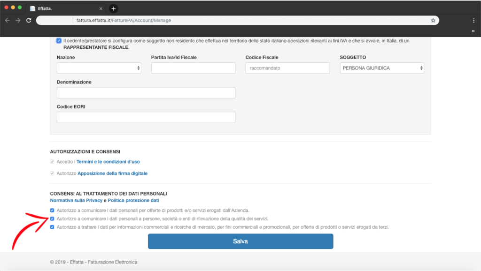Reload the page with the refresh icon
This screenshot has width=481, height=271.
[x=29, y=21]
